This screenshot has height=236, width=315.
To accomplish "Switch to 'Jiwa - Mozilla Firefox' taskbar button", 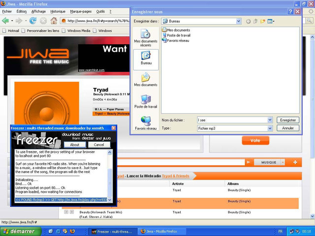I will click(162, 232).
